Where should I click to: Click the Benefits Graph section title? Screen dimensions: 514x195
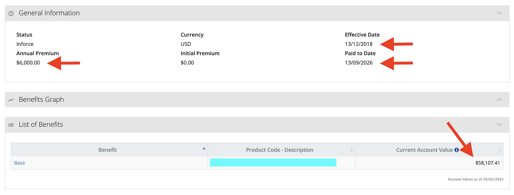(x=41, y=100)
